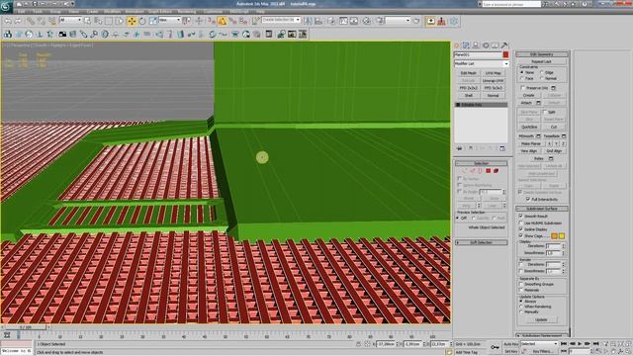
Task: Open MSmooth settings box
Action: tap(538, 136)
